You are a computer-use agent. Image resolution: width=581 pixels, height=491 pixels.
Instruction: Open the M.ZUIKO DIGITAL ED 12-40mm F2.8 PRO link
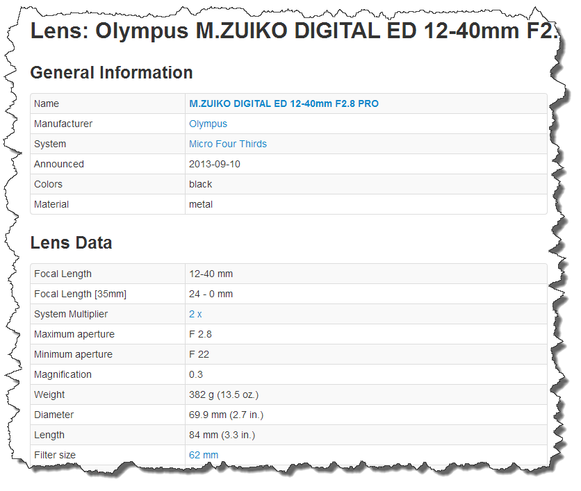click(x=284, y=103)
